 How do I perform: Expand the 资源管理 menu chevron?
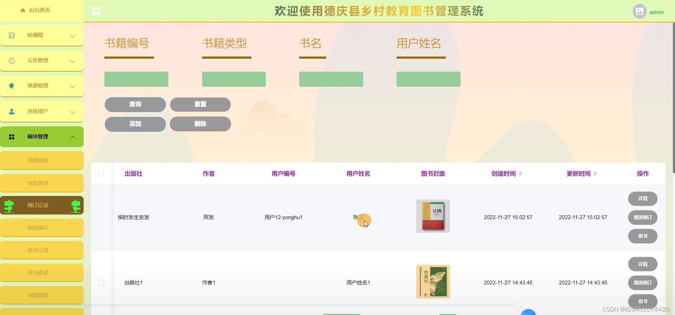[x=73, y=86]
